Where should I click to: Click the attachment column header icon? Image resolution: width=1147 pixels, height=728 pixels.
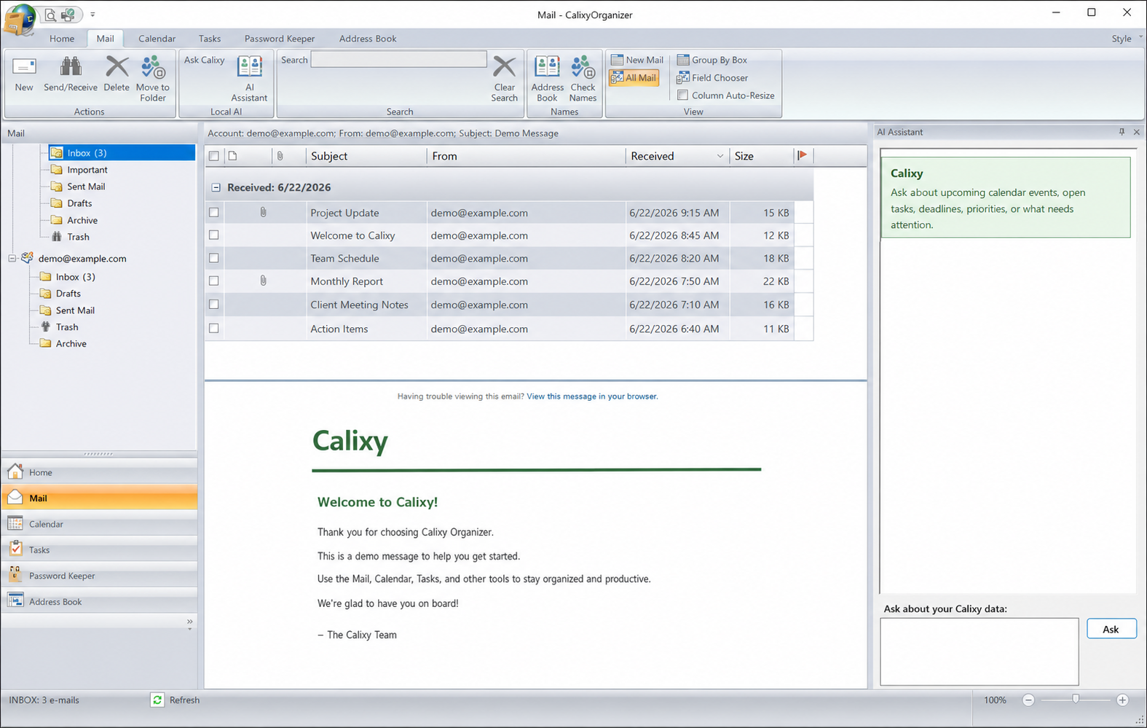click(x=280, y=156)
